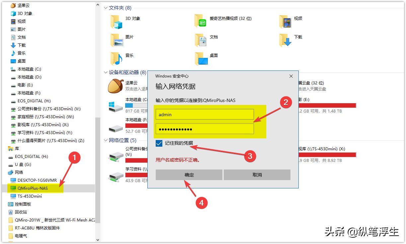
Task: Open the 视频 folder in main pane
Action: (285, 22)
